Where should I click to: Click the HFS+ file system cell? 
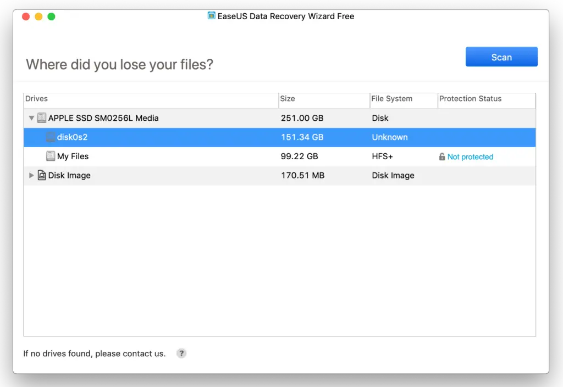coord(383,156)
